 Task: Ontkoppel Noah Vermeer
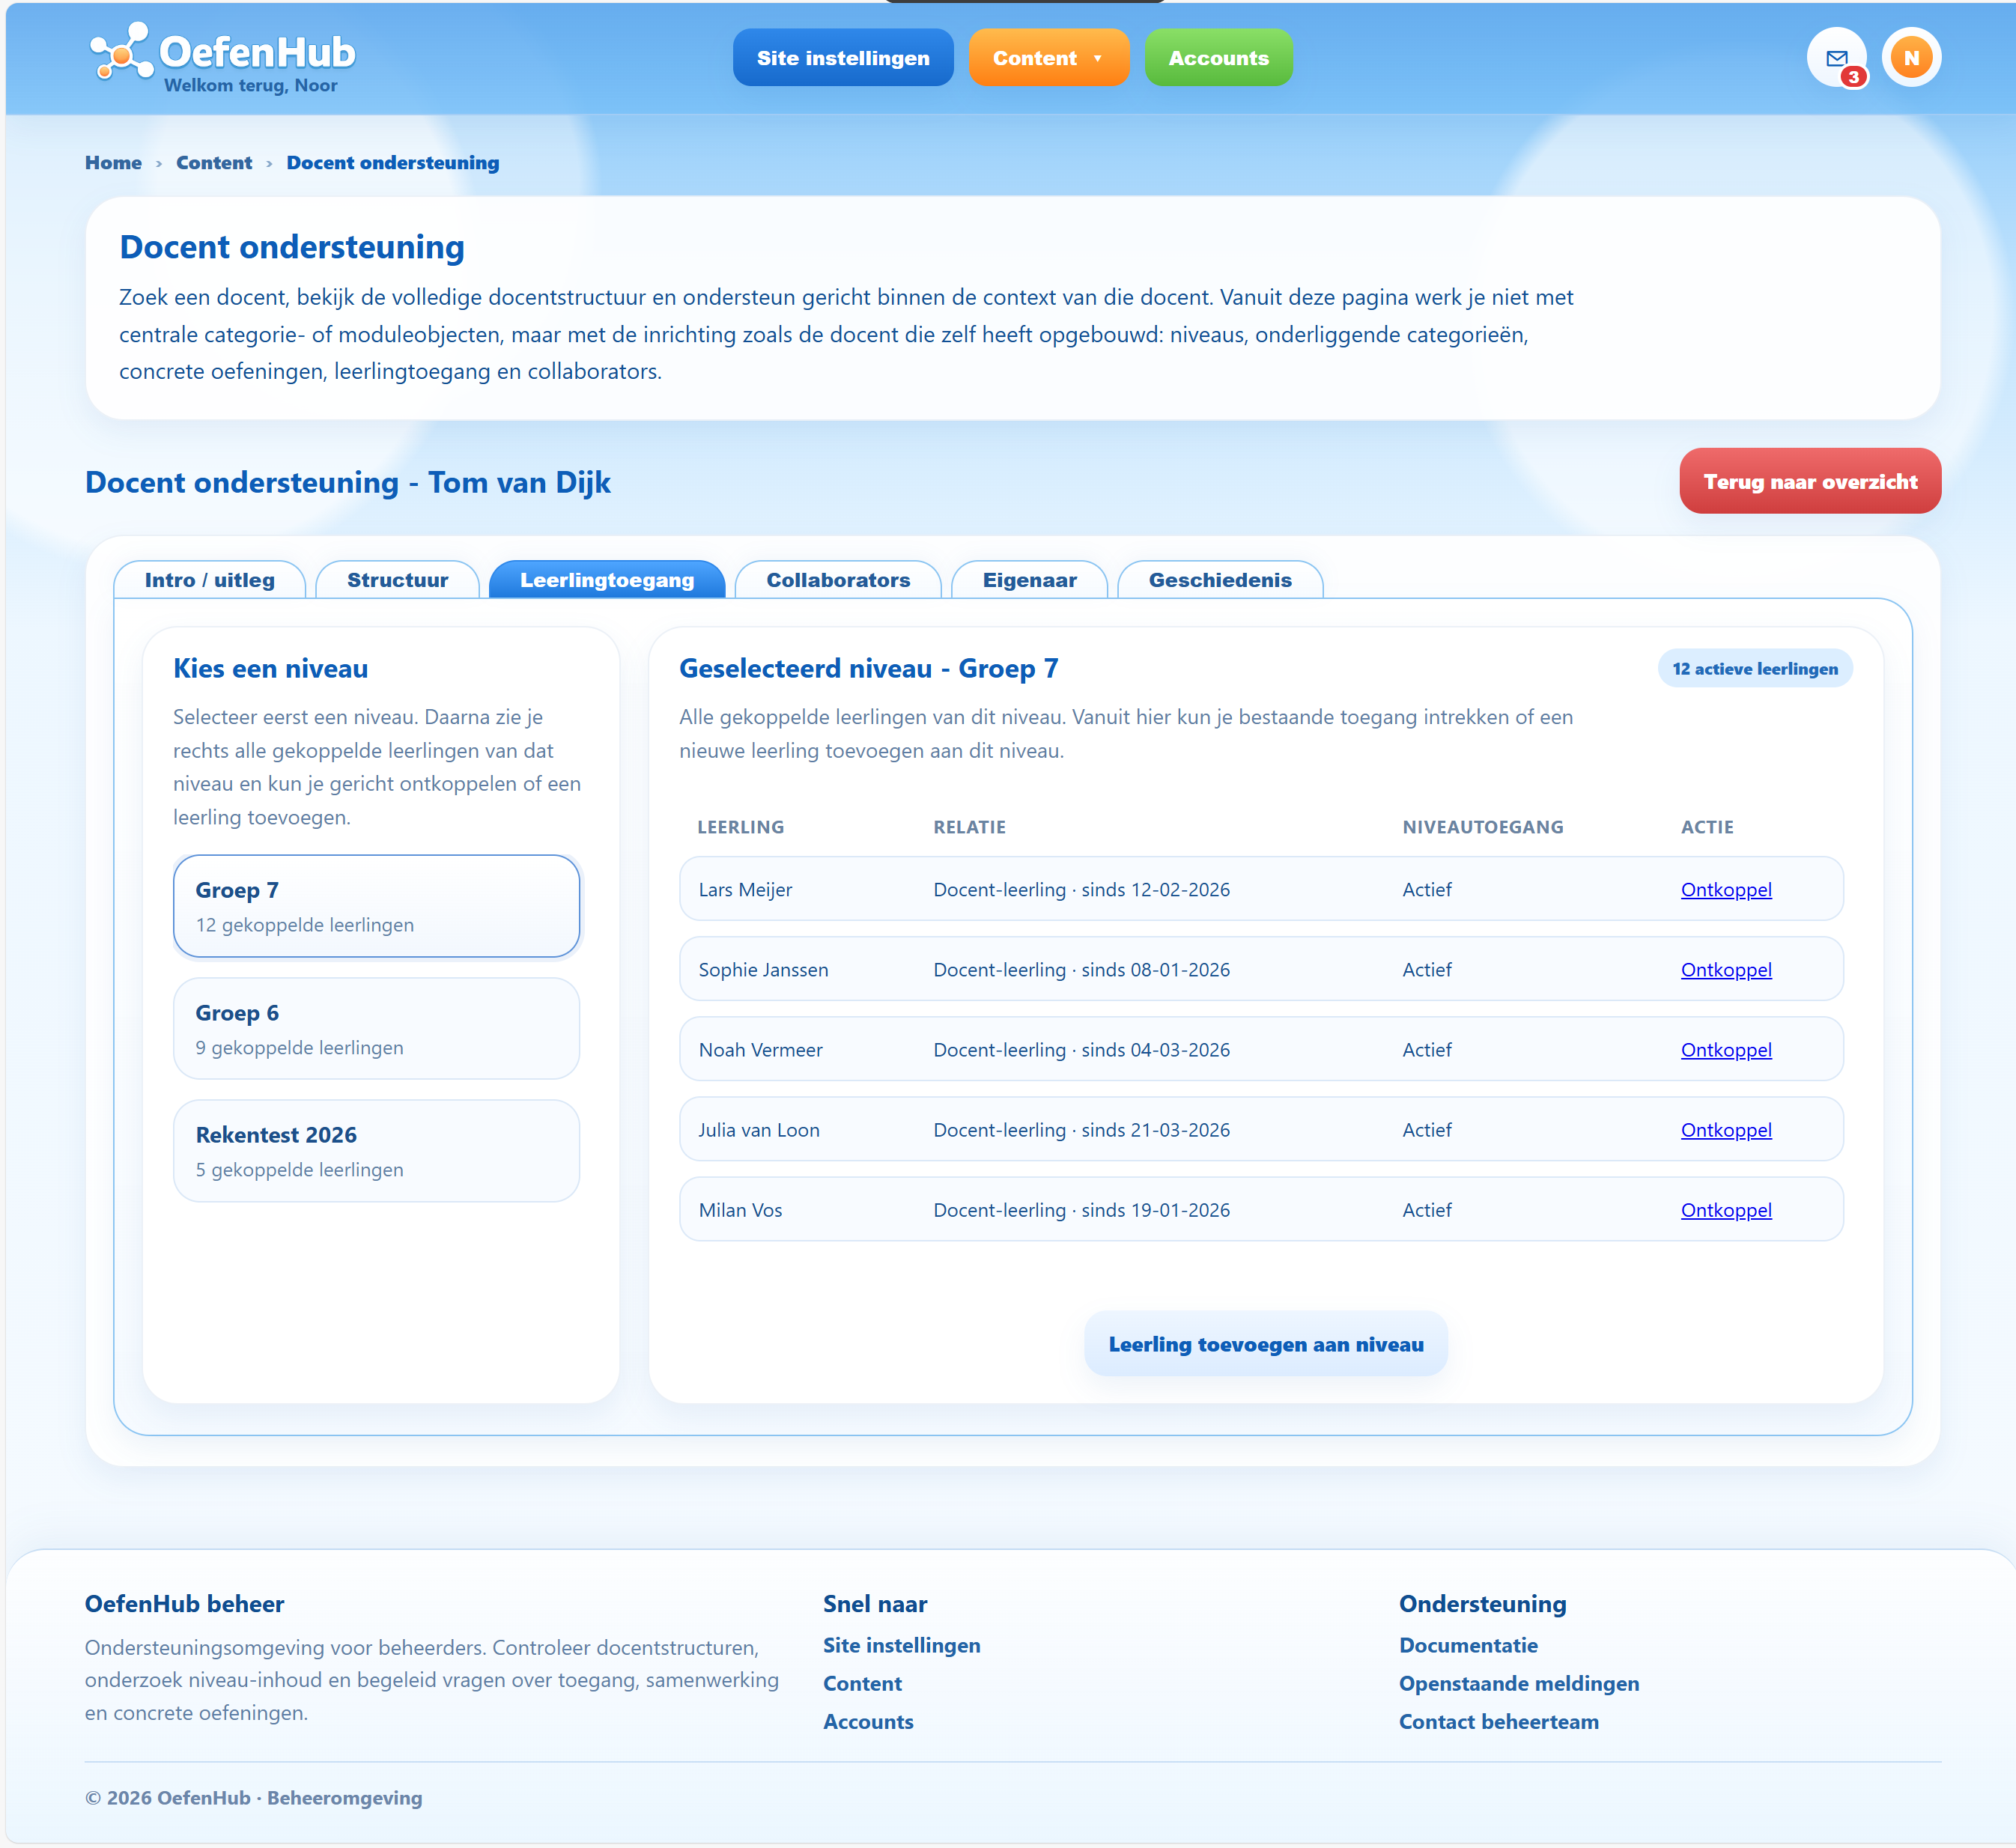click(1726, 1049)
